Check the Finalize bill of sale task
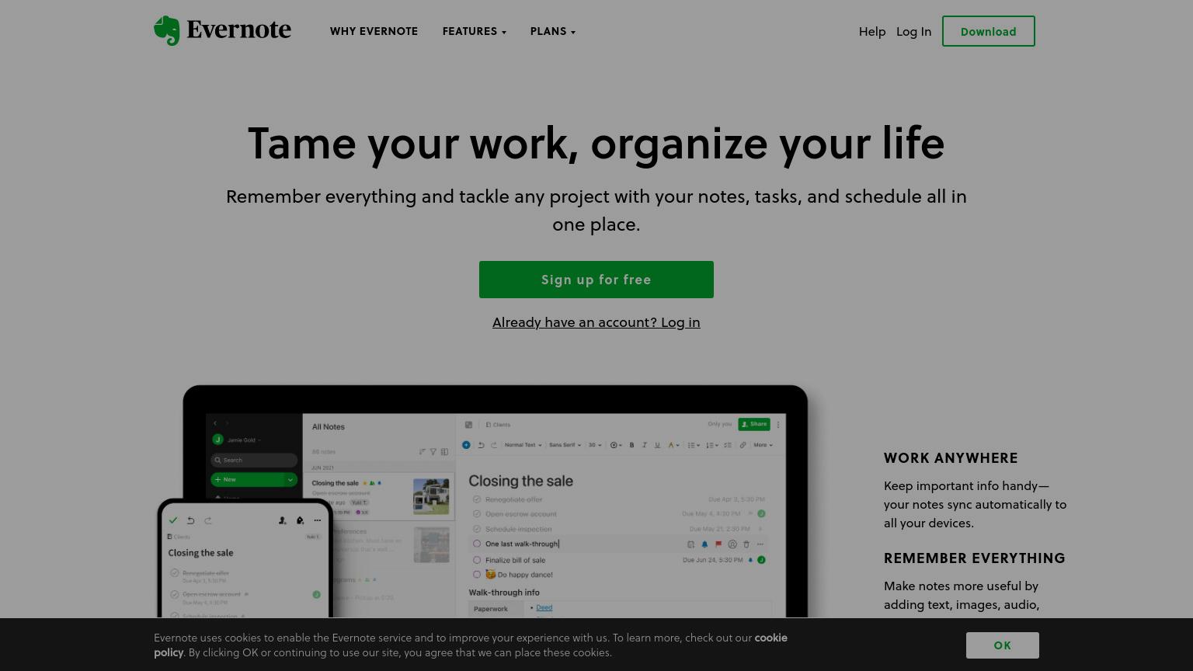Image resolution: width=1193 pixels, height=671 pixels. point(477,560)
